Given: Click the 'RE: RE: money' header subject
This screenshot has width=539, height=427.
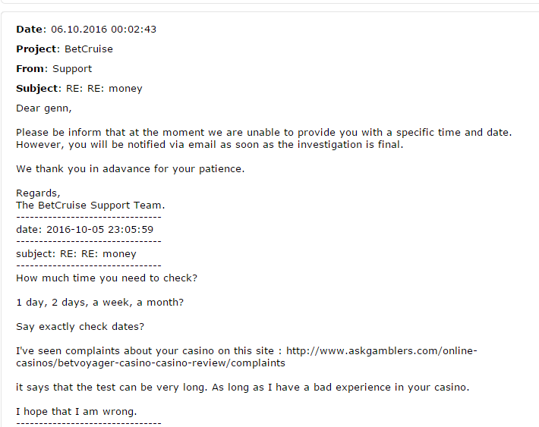Looking at the screenshot, I should [x=104, y=89].
